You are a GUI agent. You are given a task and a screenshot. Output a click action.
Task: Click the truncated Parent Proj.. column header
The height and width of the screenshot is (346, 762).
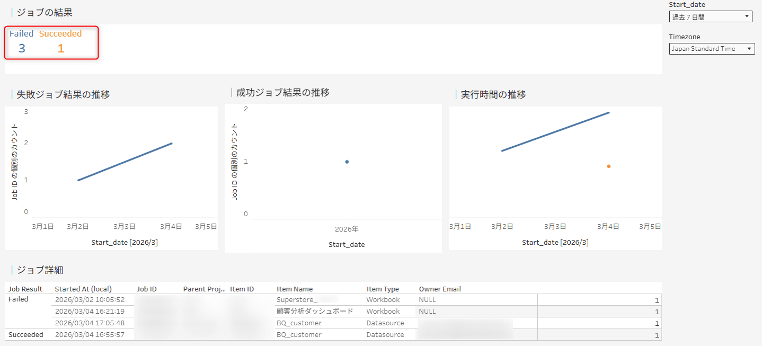pyautogui.click(x=204, y=289)
